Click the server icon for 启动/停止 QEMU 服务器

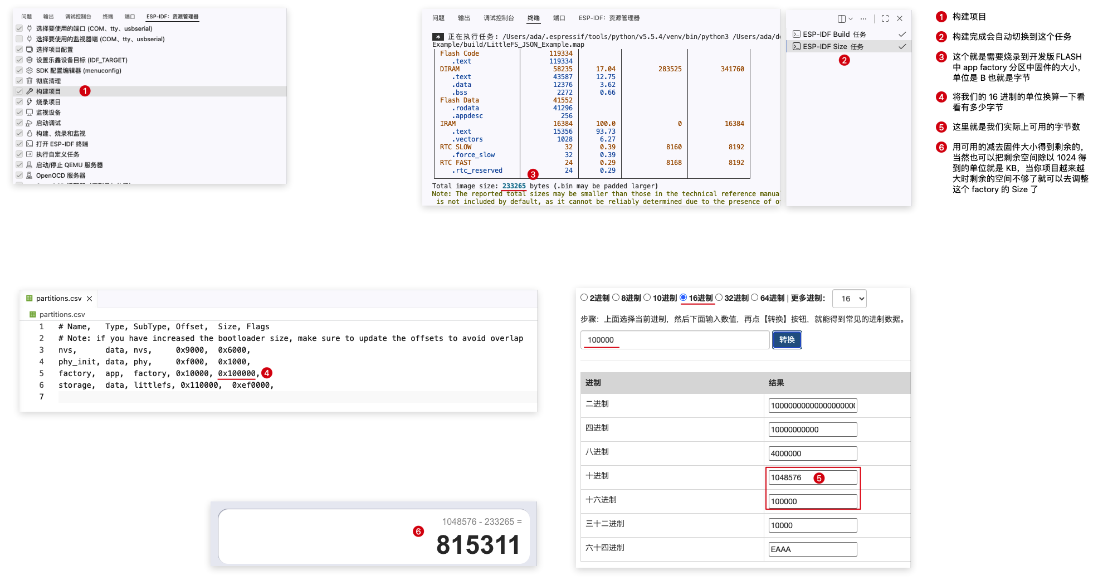pos(30,165)
